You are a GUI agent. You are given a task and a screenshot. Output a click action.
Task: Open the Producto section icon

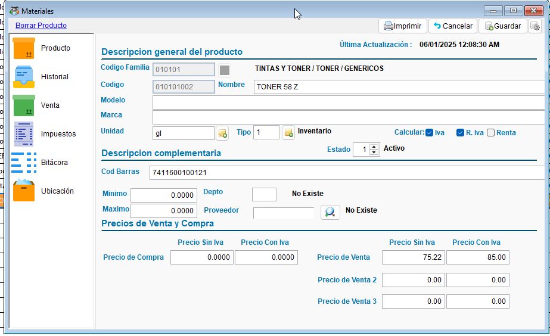24,48
